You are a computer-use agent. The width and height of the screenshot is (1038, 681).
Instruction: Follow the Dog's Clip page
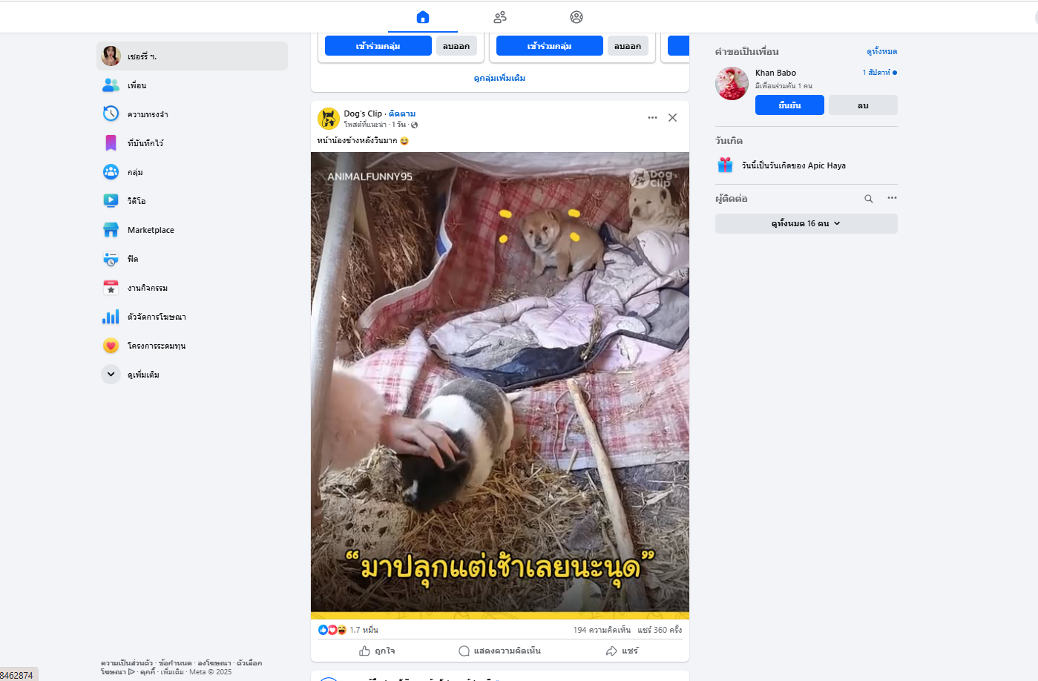(x=402, y=113)
